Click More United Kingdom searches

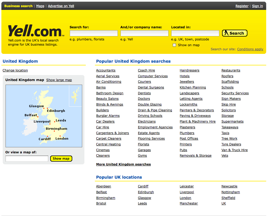point(124,164)
